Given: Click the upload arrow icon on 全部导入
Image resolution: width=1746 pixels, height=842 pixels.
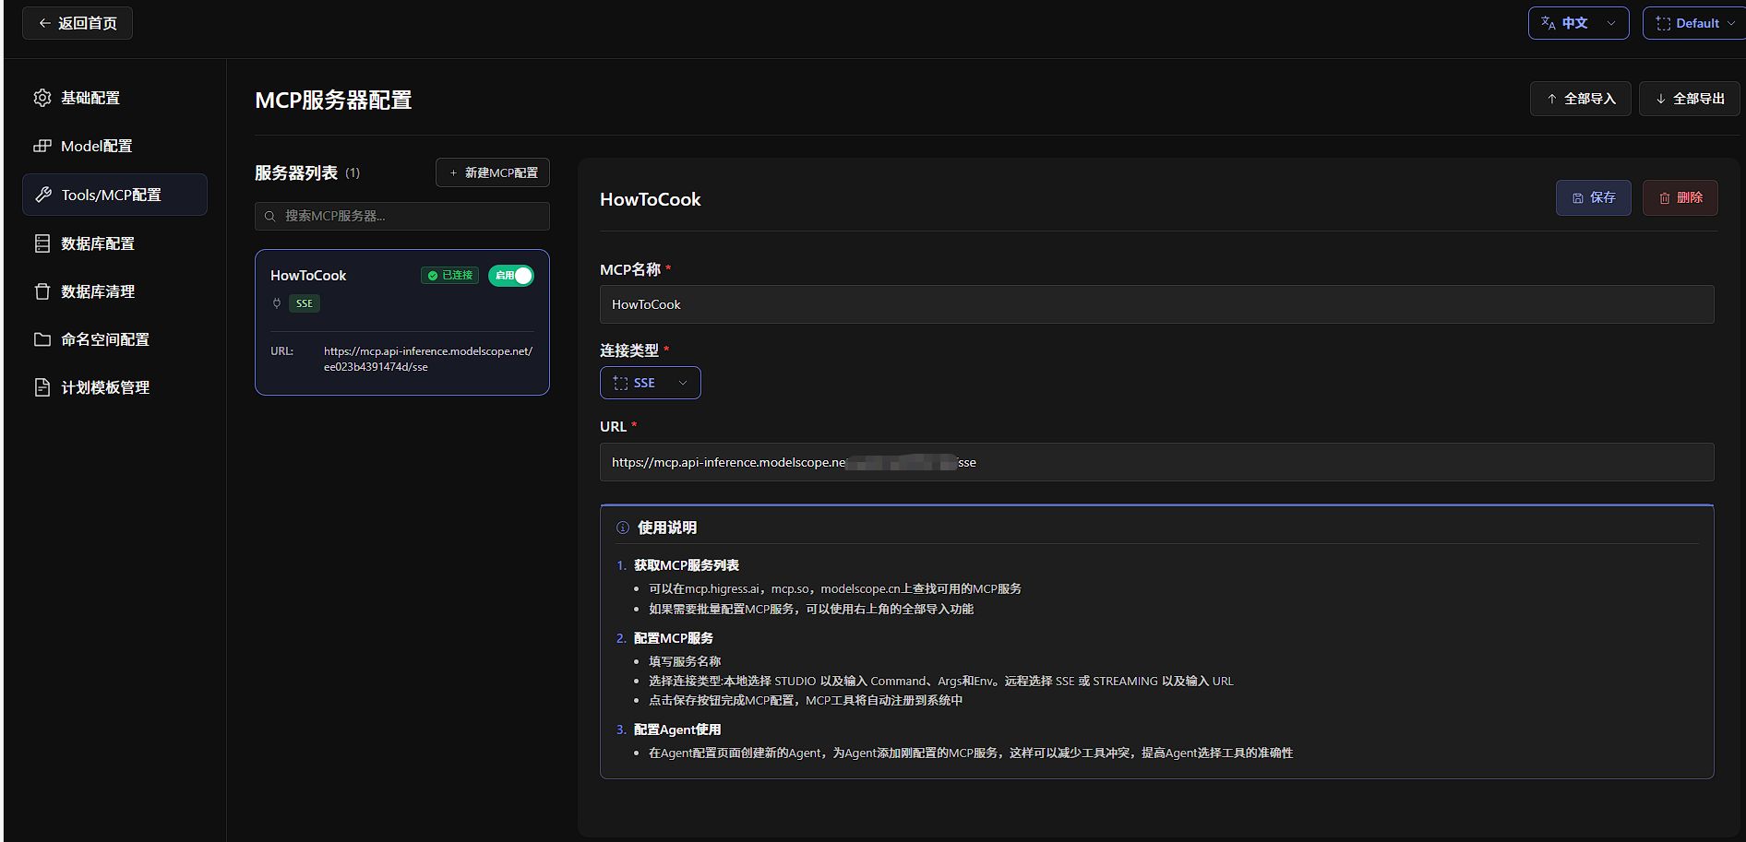Looking at the screenshot, I should 1552,99.
